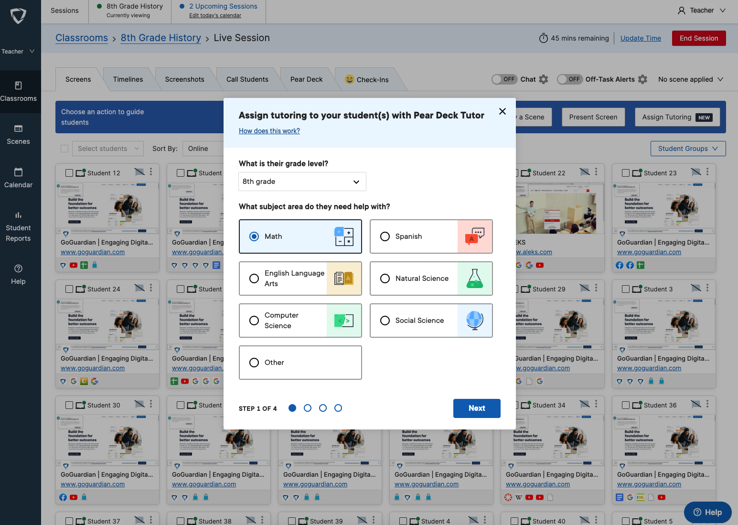
Task: Check the select-all students checkbox
Action: point(64,149)
